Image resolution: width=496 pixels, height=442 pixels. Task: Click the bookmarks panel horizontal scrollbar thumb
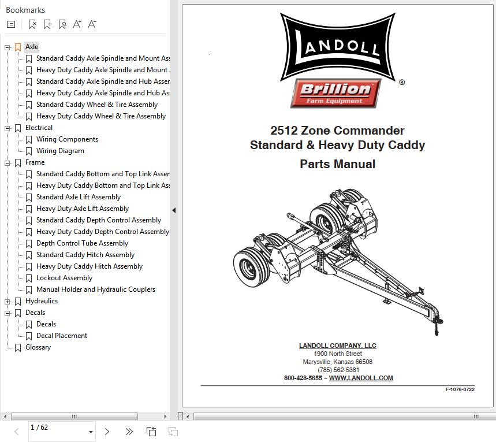pyautogui.click(x=74, y=417)
